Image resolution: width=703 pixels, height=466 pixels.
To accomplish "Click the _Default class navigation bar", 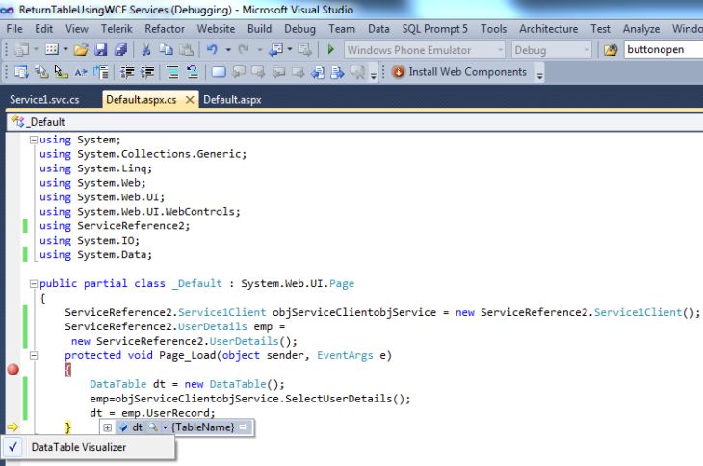I will (354, 122).
